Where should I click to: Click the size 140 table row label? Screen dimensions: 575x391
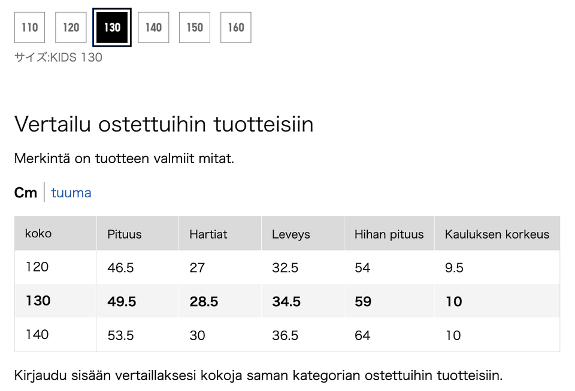tap(37, 335)
